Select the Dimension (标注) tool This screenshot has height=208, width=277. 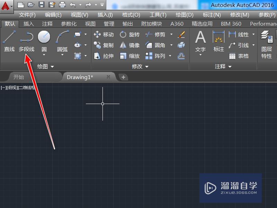219,41
